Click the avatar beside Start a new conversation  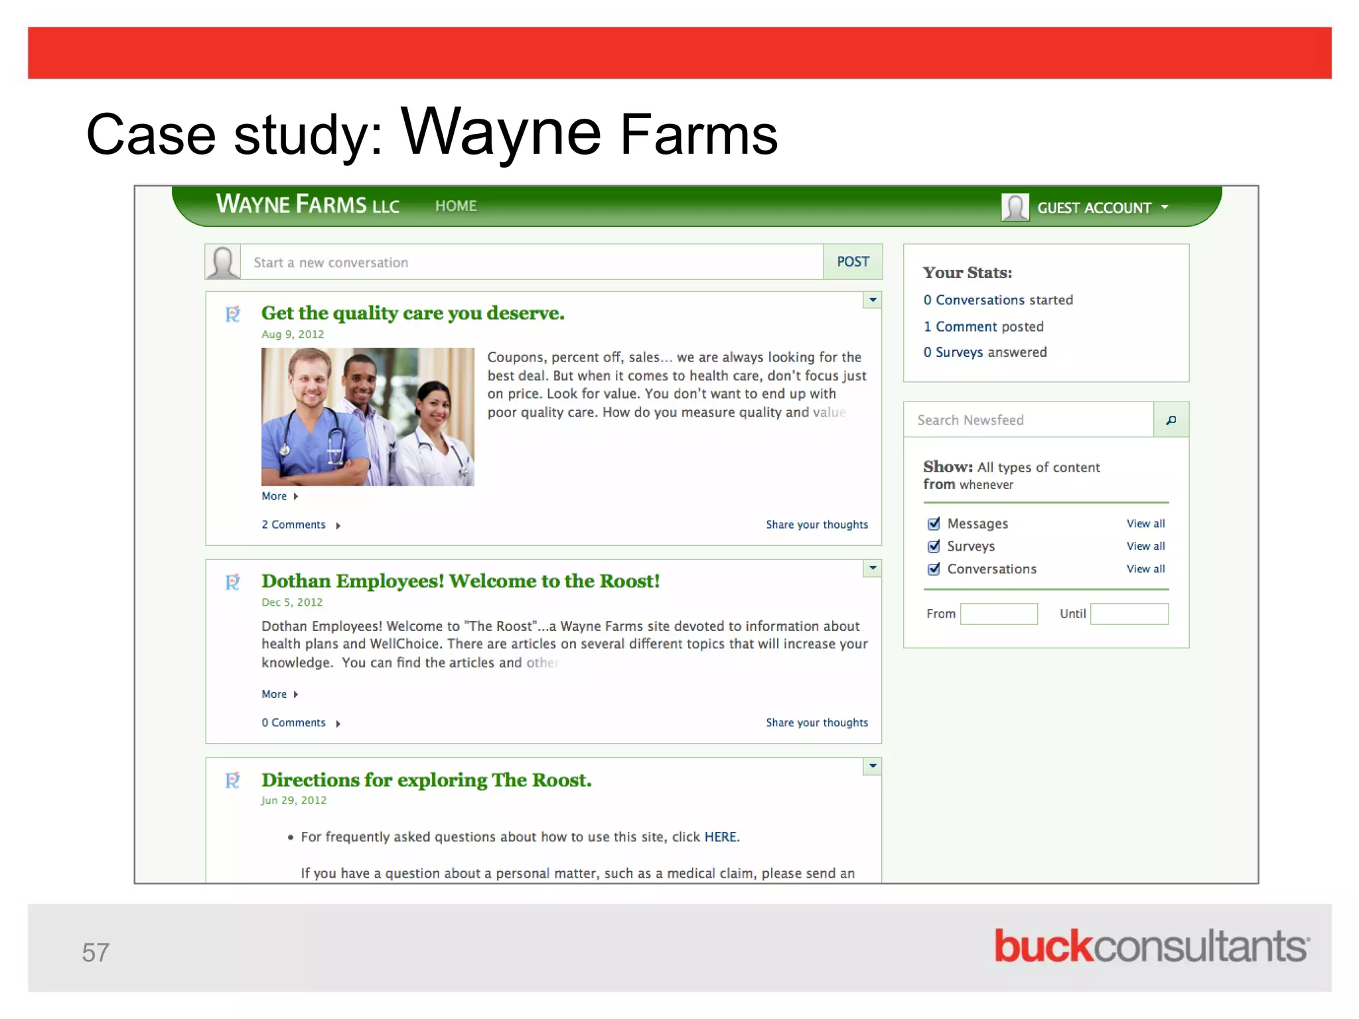click(223, 262)
